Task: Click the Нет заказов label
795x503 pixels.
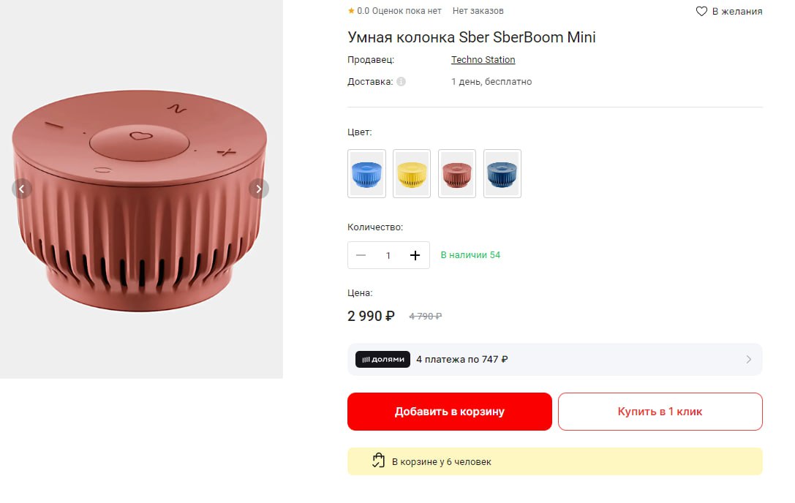Action: coord(478,11)
